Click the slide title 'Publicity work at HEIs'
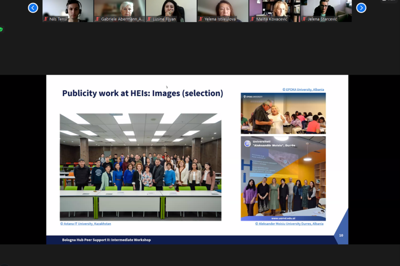 click(x=143, y=94)
